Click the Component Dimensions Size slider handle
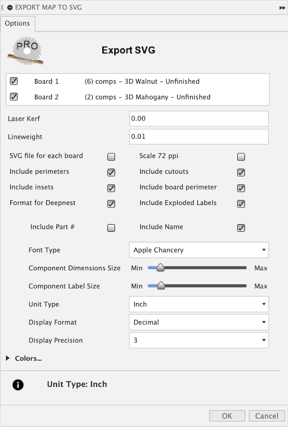The width and height of the screenshot is (288, 427). pyautogui.click(x=161, y=268)
